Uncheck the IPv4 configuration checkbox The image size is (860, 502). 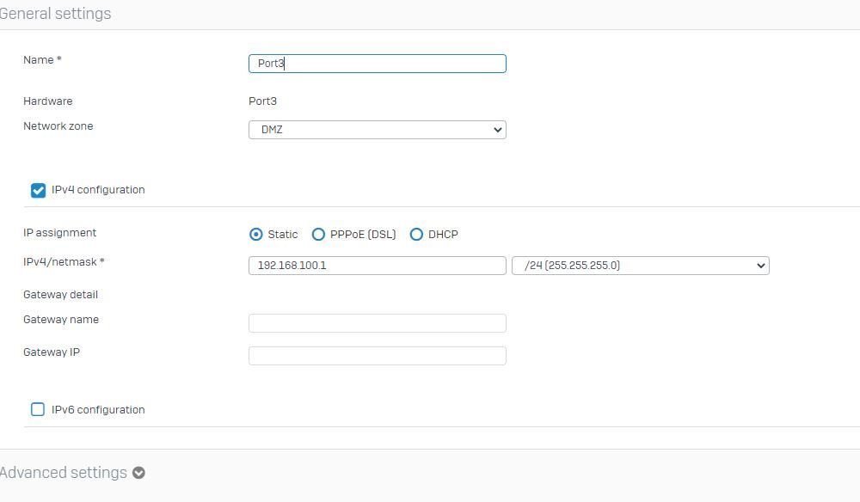[x=38, y=190]
